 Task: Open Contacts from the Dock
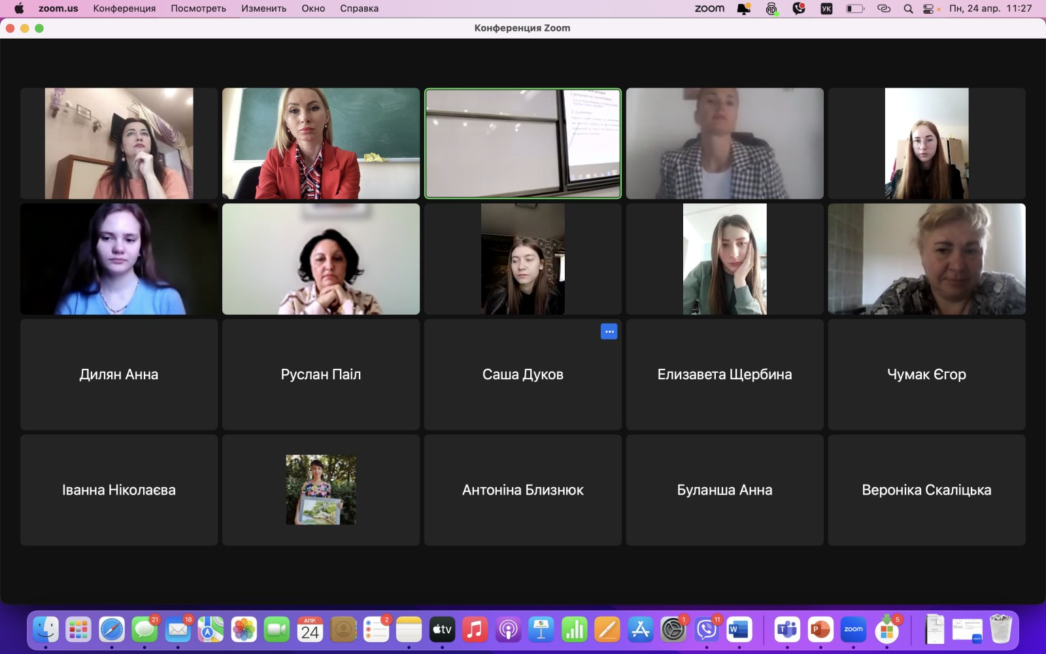343,630
